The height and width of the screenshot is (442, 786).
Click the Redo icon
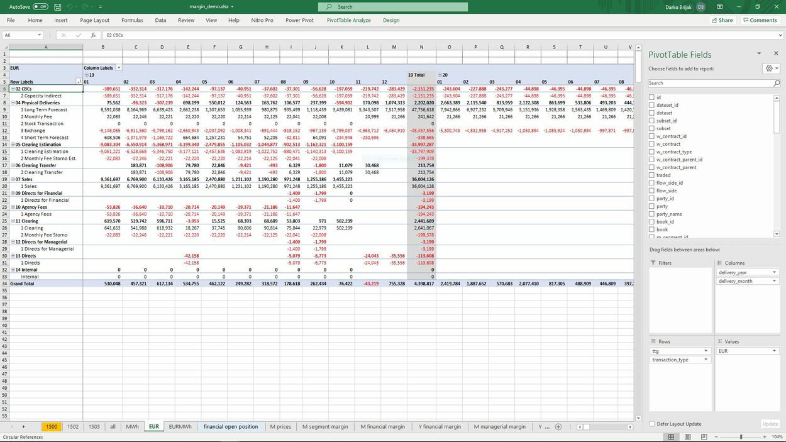tap(86, 6)
